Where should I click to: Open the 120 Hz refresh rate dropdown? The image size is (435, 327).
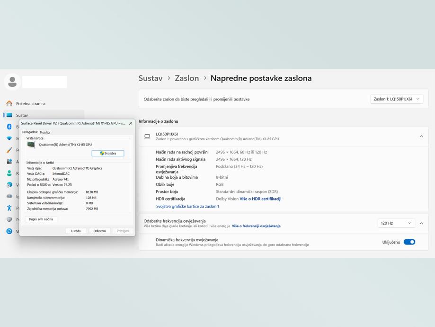(x=396, y=223)
